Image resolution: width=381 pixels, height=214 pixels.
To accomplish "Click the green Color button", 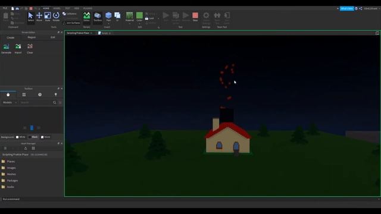I will click(139, 16).
